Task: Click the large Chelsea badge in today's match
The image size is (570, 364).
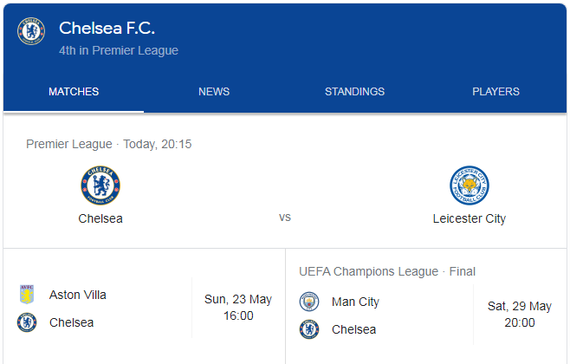Action: [x=100, y=185]
